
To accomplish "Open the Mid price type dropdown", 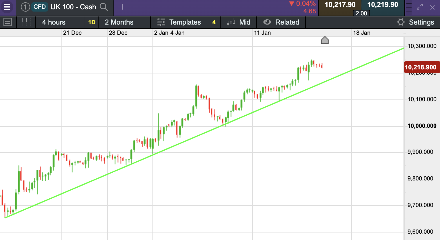I will (x=239, y=22).
